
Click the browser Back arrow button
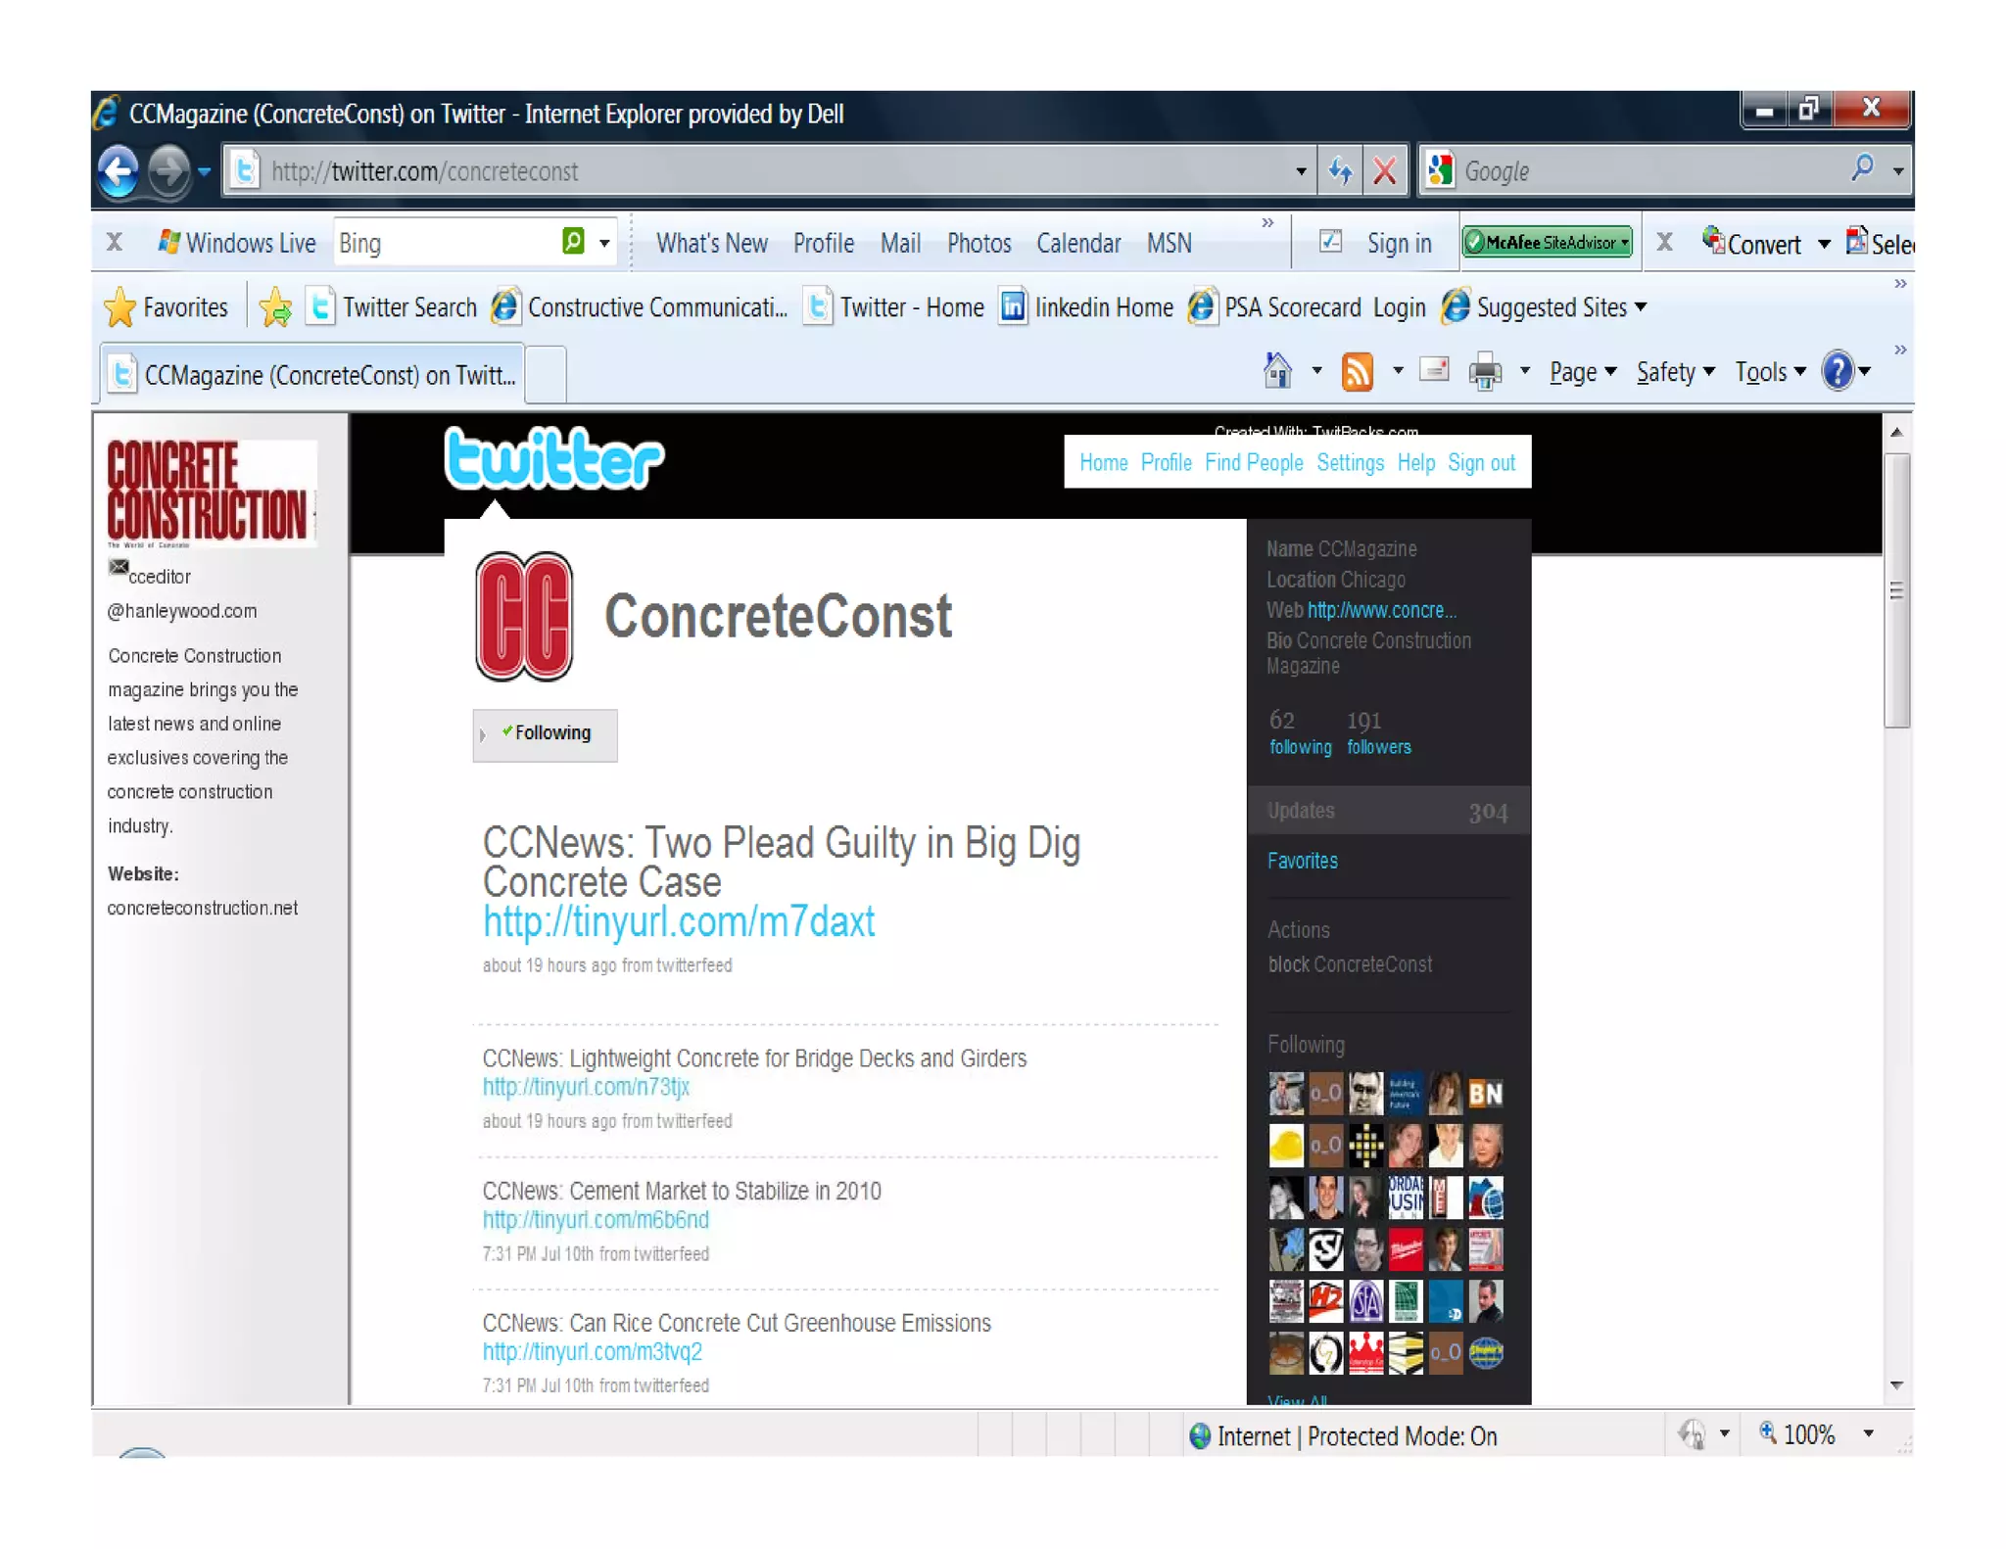119,171
